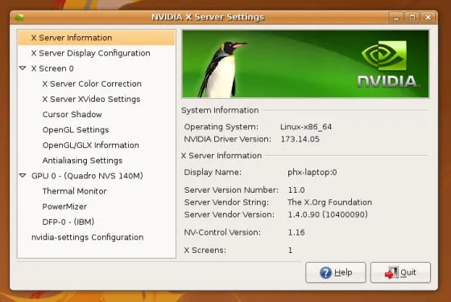Image resolution: width=451 pixels, height=302 pixels.
Task: Collapse the X Screen 0 tree node
Action: click(x=23, y=68)
